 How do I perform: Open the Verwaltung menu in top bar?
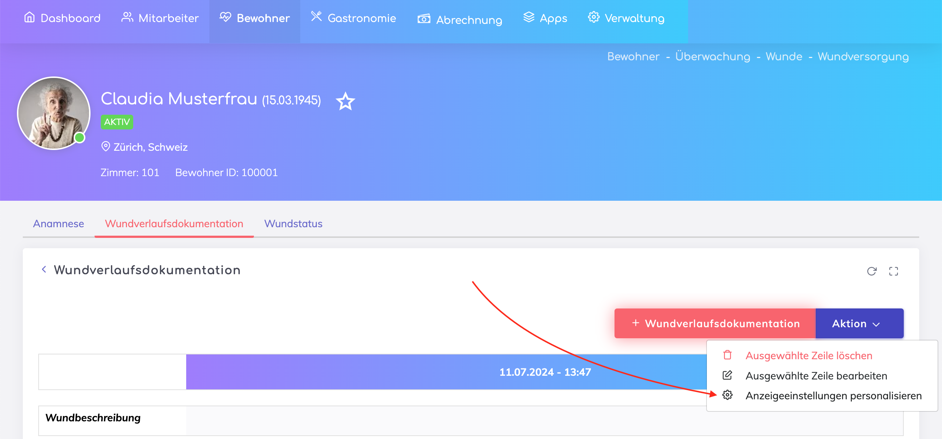[x=626, y=18]
